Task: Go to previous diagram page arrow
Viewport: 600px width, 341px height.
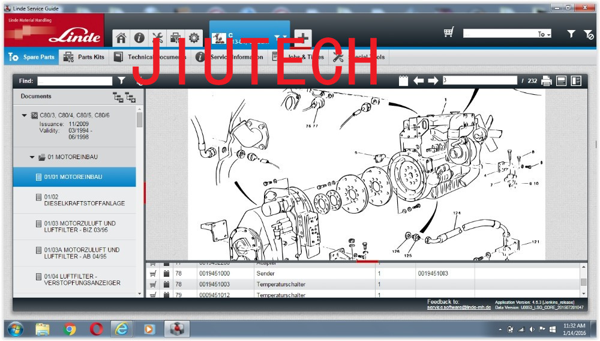Action: pos(418,81)
